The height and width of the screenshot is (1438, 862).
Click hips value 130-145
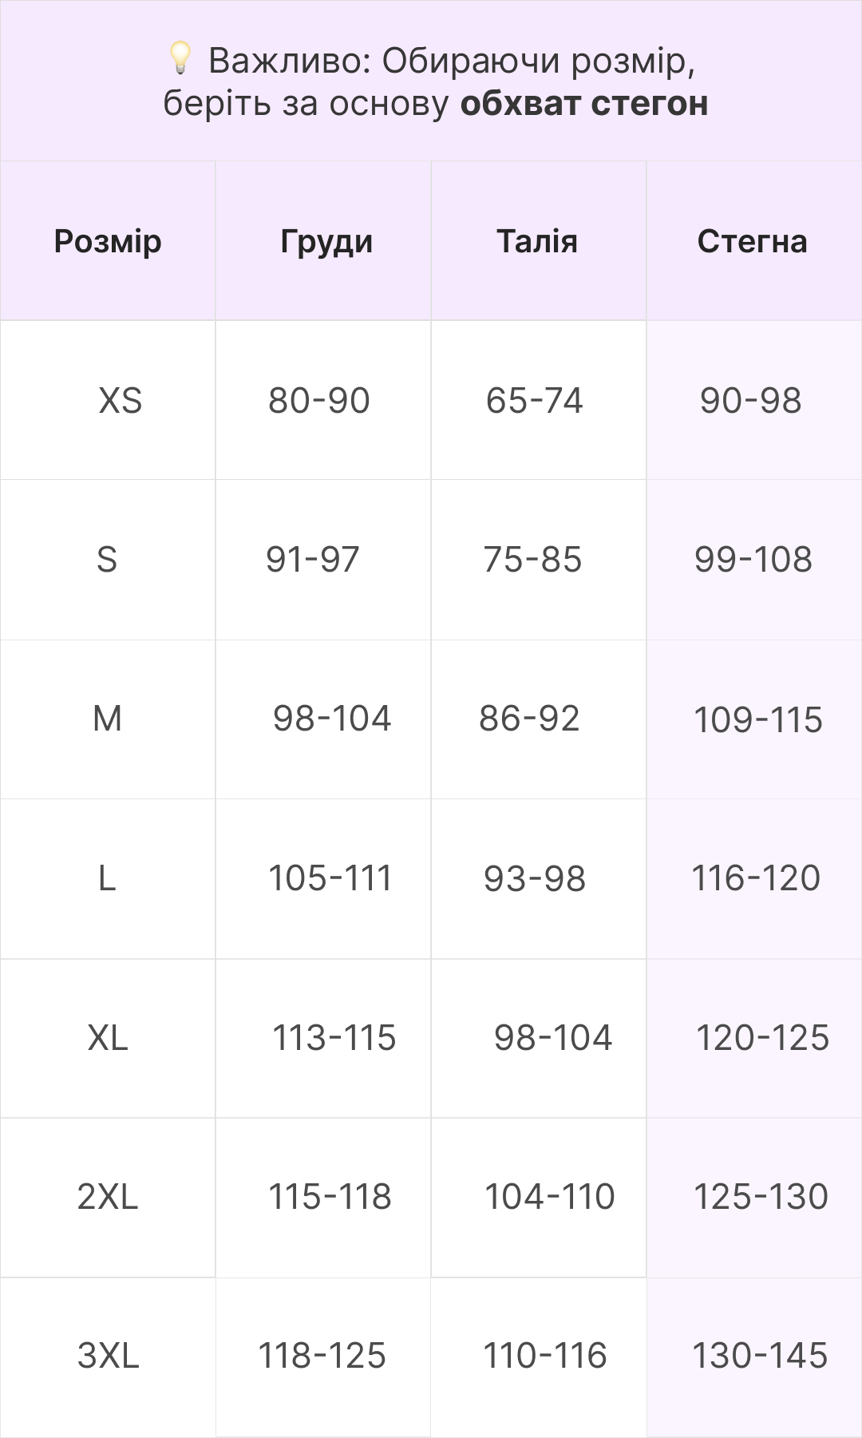tap(760, 1356)
